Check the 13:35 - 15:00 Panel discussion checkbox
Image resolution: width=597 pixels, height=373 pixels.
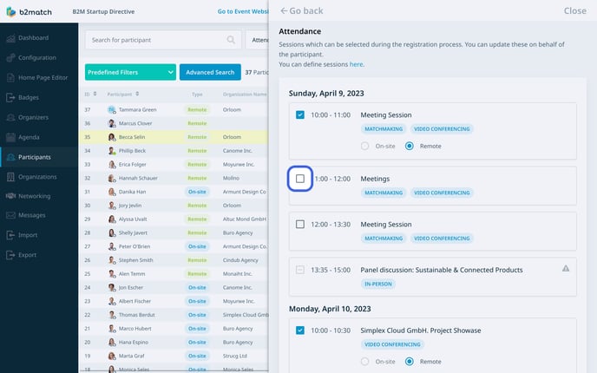tap(300, 270)
